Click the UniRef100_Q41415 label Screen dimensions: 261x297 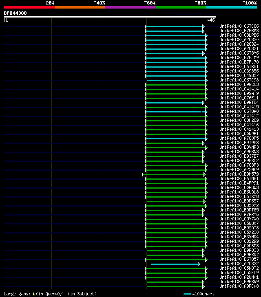point(239,107)
